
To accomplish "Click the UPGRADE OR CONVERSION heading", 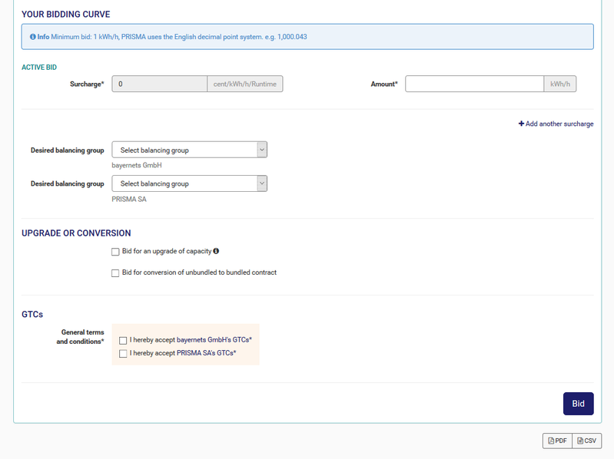I will tap(76, 233).
